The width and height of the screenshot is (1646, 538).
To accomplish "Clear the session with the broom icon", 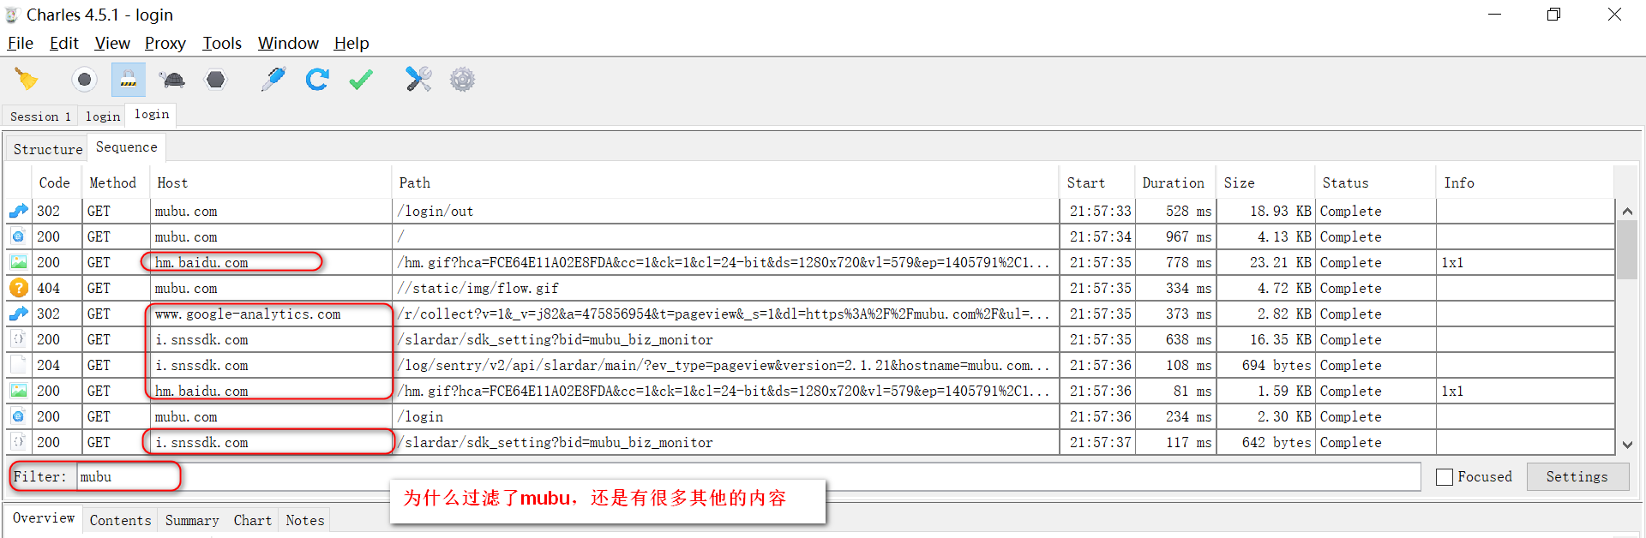I will 27,80.
